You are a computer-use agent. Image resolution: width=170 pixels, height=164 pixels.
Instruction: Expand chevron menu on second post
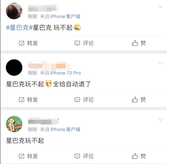coord(161,63)
